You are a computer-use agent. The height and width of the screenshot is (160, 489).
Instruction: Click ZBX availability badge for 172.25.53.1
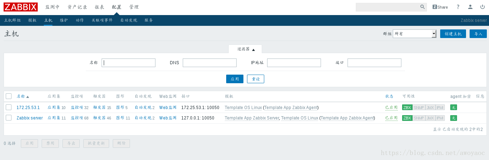(x=407, y=107)
